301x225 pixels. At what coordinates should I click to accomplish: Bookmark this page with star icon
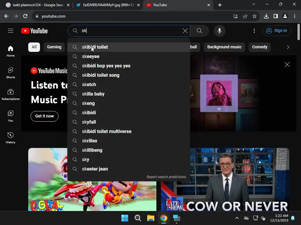coord(254,16)
